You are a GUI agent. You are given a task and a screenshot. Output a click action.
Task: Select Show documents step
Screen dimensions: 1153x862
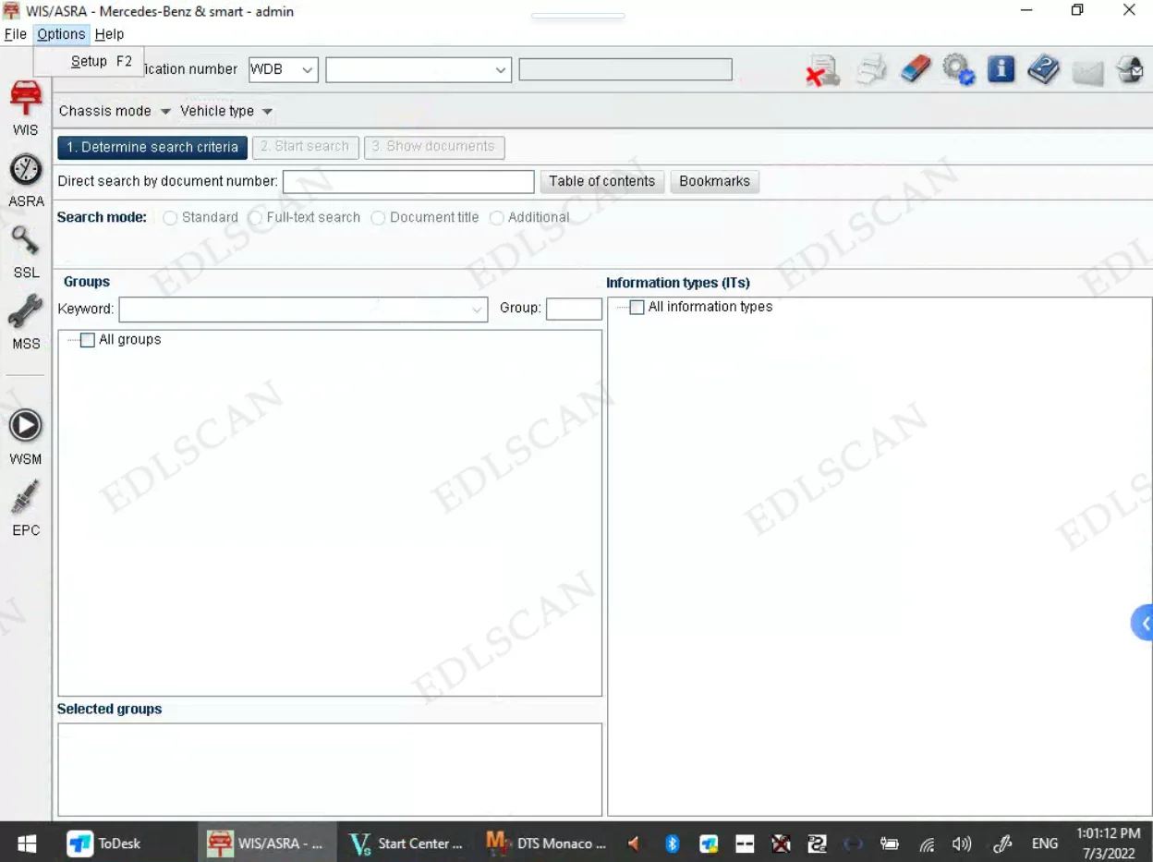(x=433, y=147)
